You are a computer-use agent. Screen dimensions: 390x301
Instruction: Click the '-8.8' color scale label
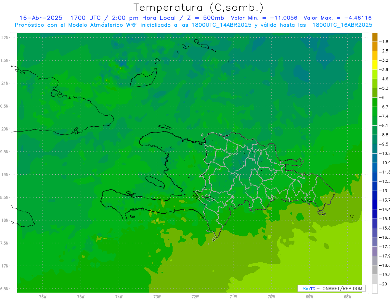[384, 135]
